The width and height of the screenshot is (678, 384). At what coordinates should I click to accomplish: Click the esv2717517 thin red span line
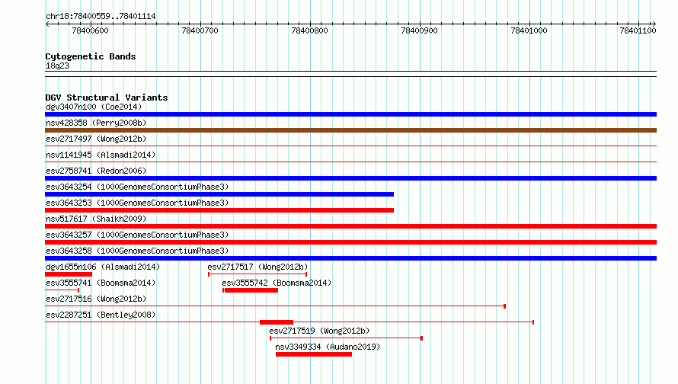(x=257, y=274)
